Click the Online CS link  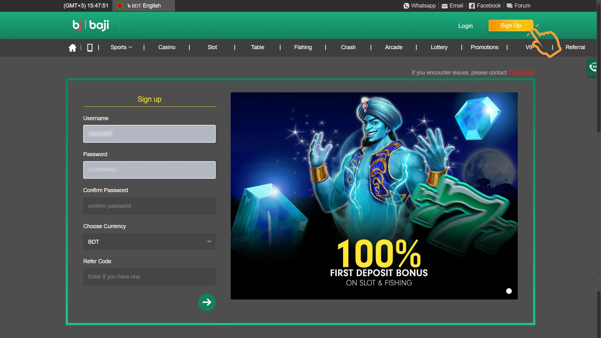(x=521, y=73)
